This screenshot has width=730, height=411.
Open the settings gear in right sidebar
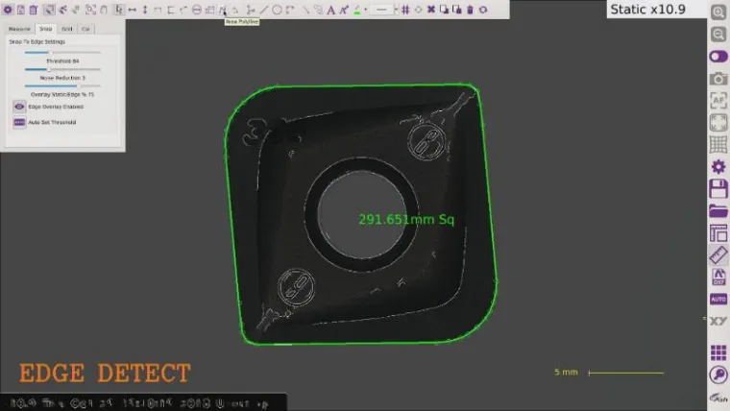coord(718,166)
